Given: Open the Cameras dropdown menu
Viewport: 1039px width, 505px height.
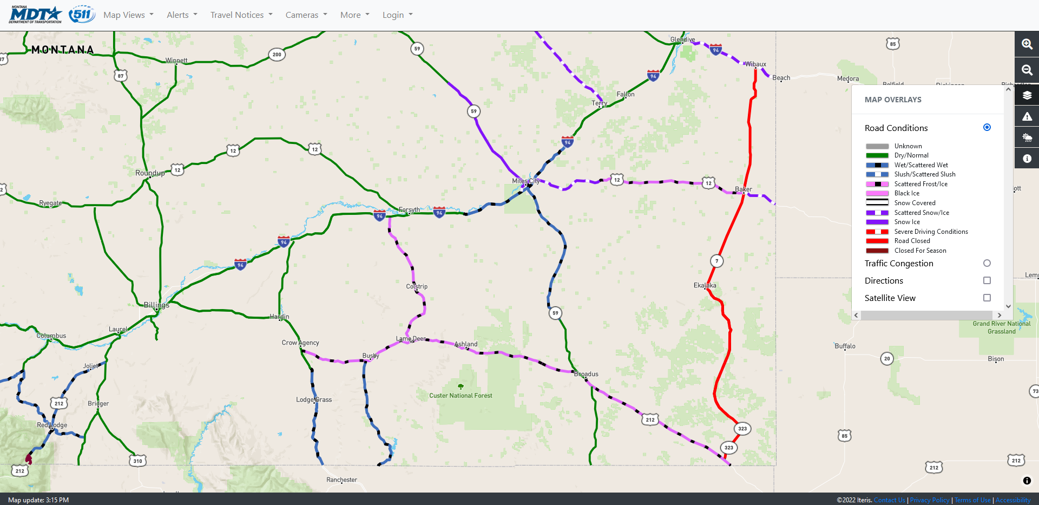Looking at the screenshot, I should (x=306, y=15).
